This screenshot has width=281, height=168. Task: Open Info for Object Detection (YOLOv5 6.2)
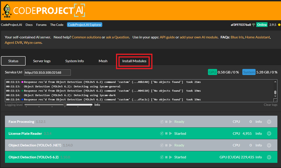[x=259, y=157]
